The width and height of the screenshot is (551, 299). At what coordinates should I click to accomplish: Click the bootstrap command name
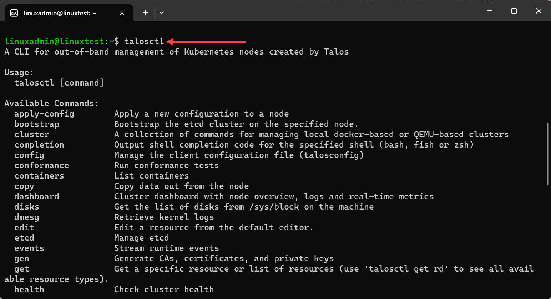pos(37,124)
